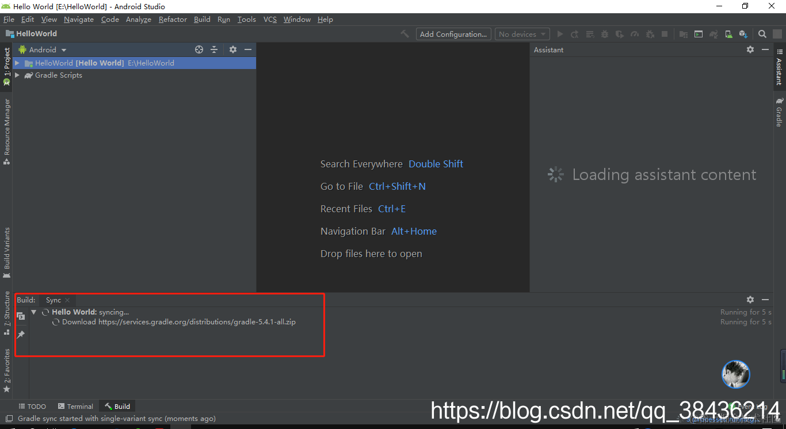
Task: Open the Refactor menu
Action: point(173,19)
